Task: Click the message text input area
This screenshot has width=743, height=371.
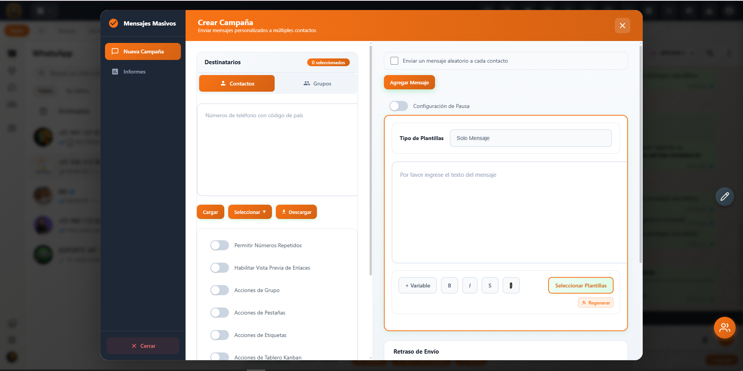Action: pyautogui.click(x=509, y=212)
